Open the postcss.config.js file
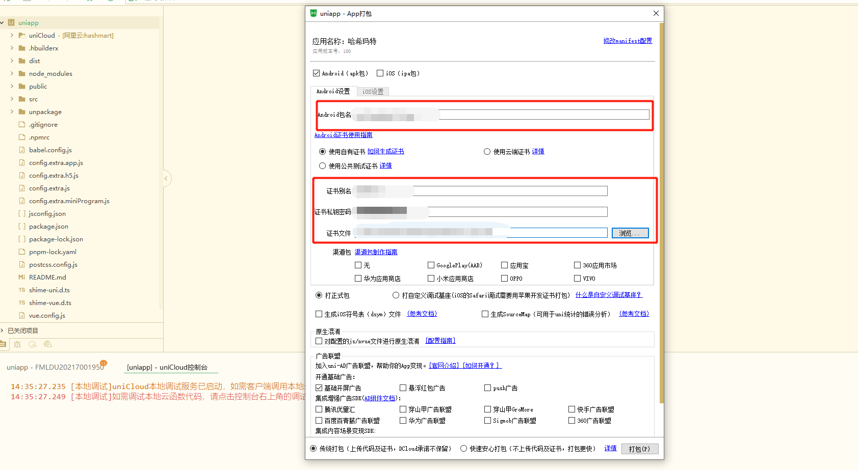 click(x=54, y=265)
